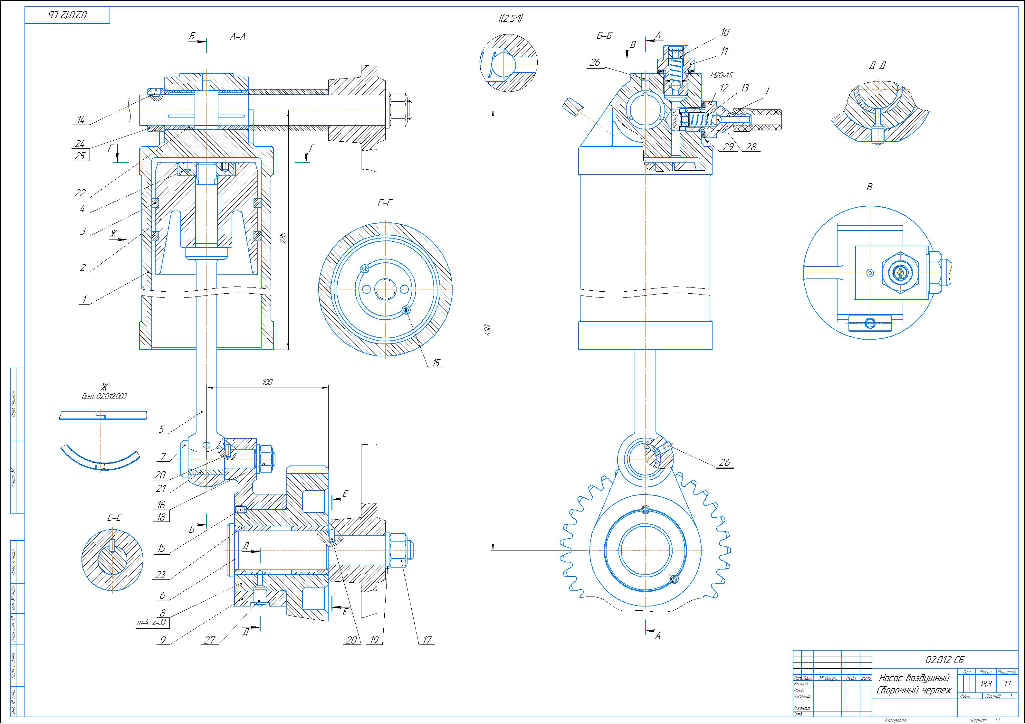Click the А–А section view label
This screenshot has width=1025, height=724.
(237, 37)
